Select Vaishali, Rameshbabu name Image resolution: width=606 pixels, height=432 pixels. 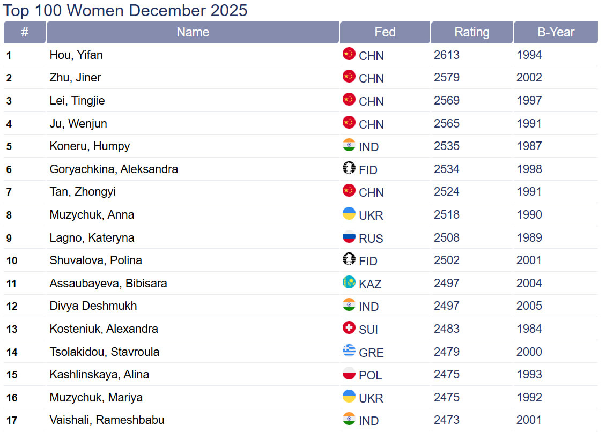point(107,420)
